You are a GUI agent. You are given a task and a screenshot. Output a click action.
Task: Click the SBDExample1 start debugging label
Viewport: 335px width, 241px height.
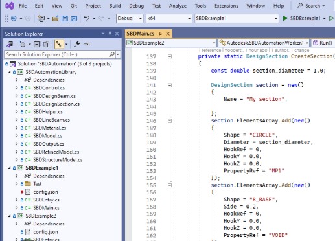click(305, 19)
